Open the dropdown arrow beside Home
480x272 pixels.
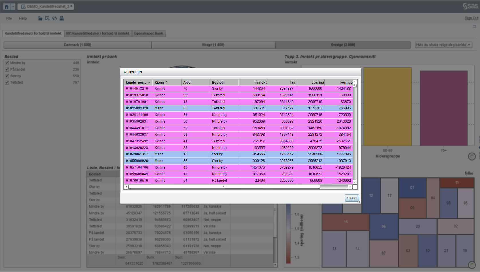tap(13, 7)
